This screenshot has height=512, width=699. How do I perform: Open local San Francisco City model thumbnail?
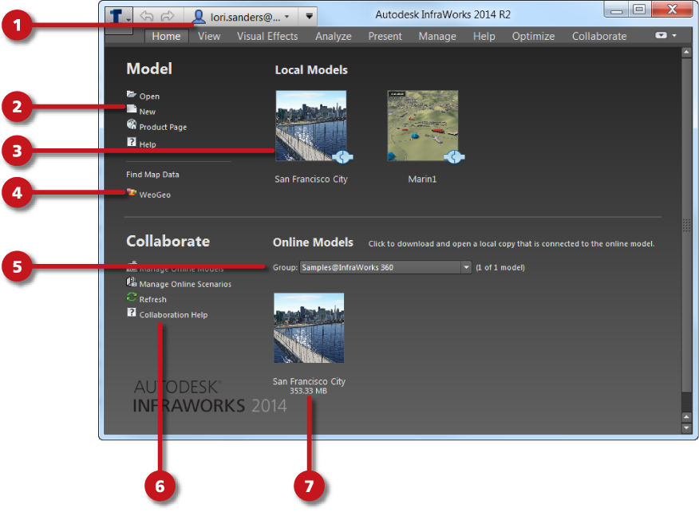[x=310, y=126]
